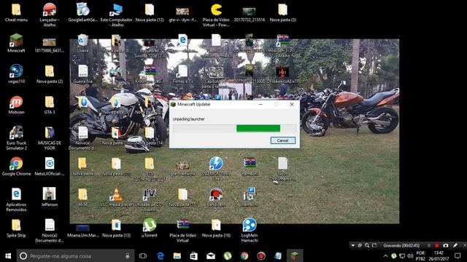Open the Minecraft desktop shortcut

pyautogui.click(x=16, y=43)
